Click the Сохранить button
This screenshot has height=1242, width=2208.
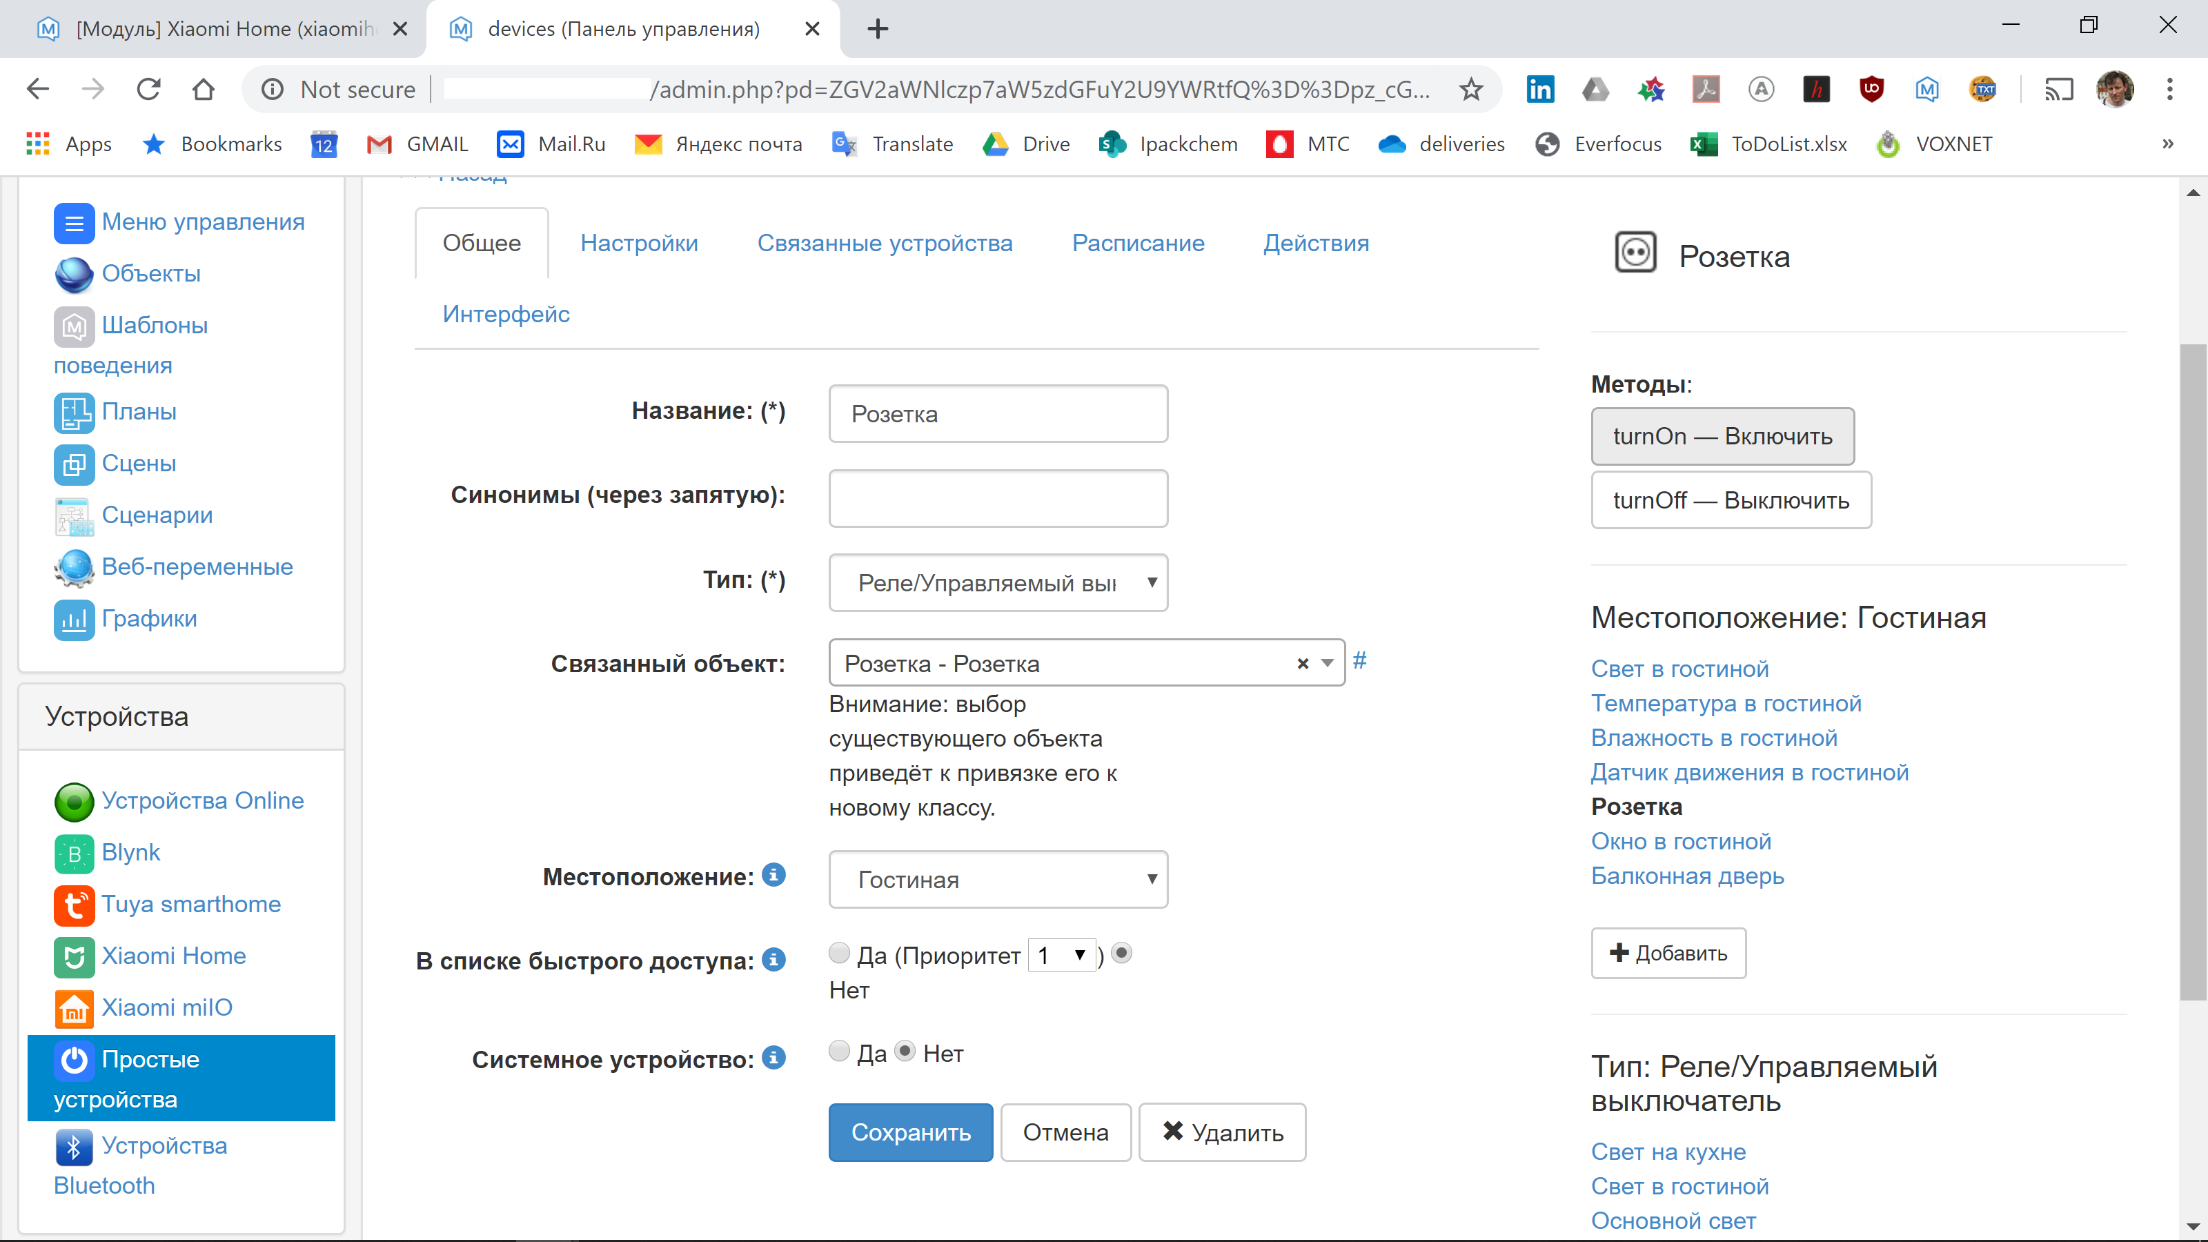(910, 1132)
